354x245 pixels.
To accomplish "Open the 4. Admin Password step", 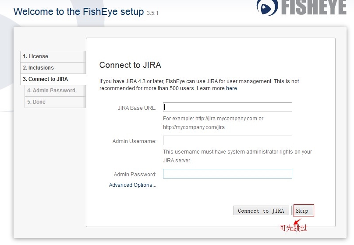I will click(x=55, y=91).
